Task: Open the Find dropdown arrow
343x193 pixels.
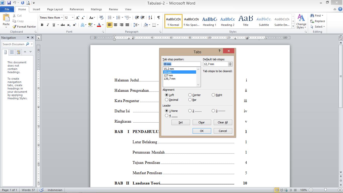Action: tap(323, 16)
